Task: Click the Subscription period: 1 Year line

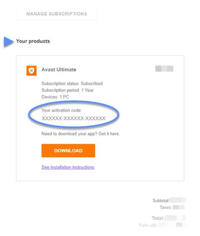Action: click(x=67, y=90)
